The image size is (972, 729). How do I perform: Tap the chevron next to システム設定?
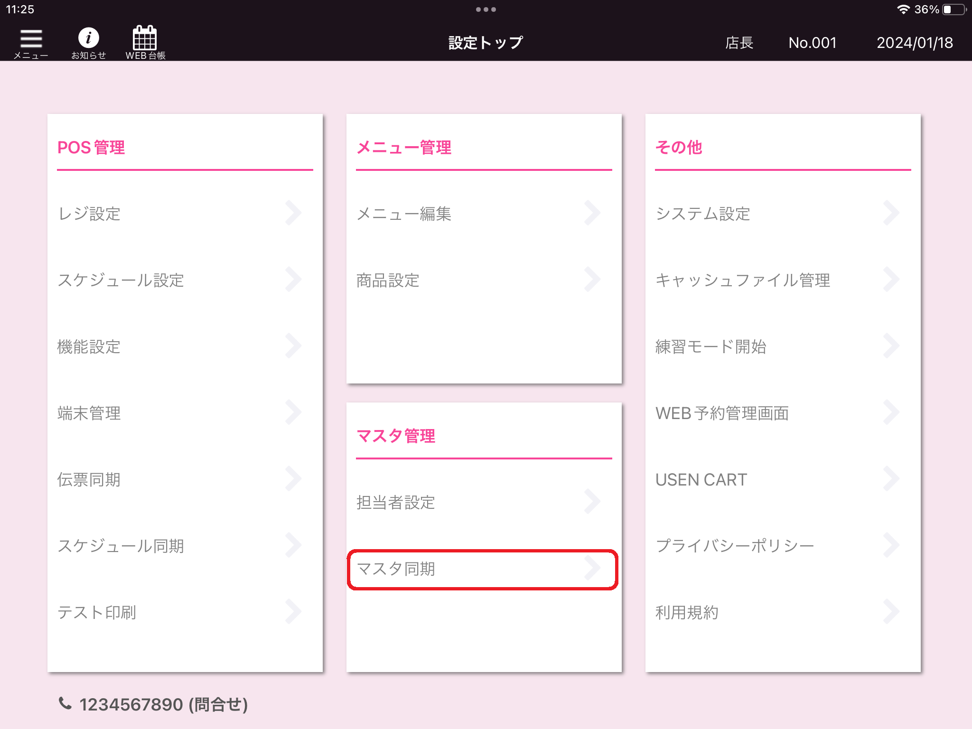click(x=891, y=213)
